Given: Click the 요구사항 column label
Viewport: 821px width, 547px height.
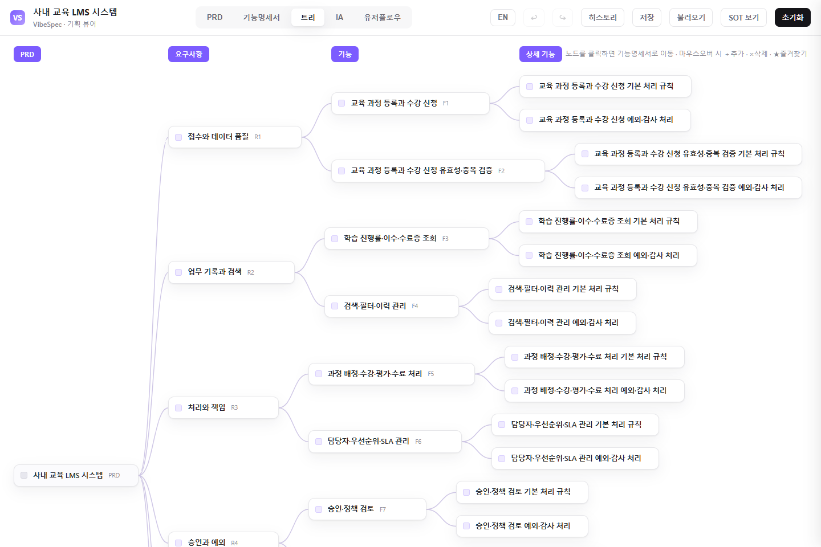Looking at the screenshot, I should pyautogui.click(x=189, y=54).
